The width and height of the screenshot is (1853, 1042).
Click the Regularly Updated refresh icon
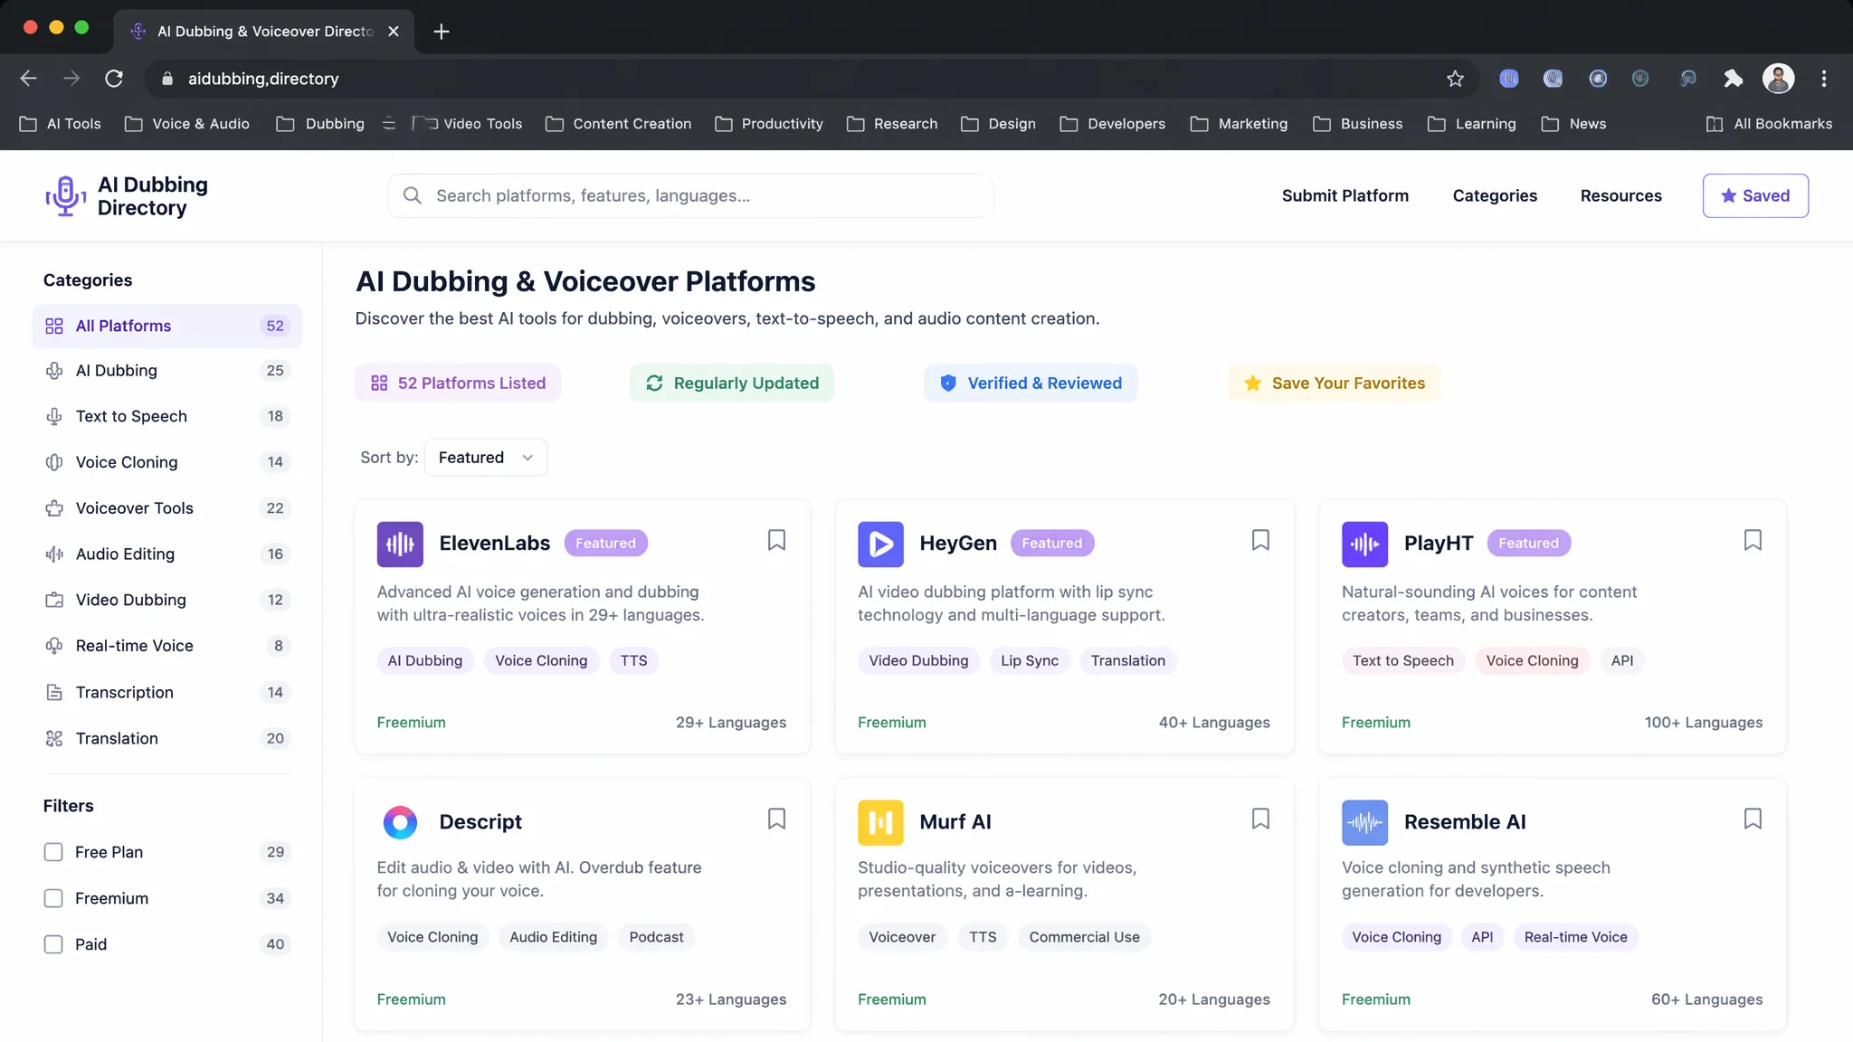654,384
